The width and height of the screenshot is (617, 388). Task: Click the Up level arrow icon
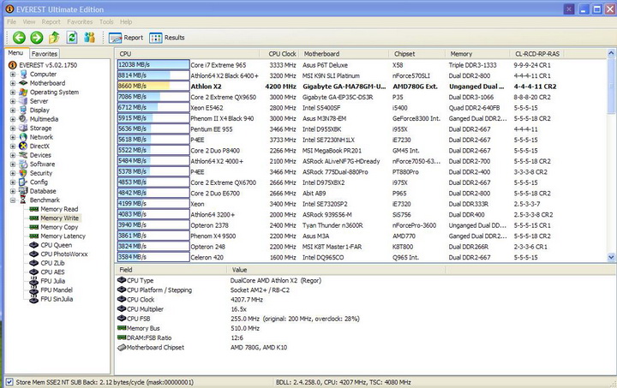click(54, 38)
